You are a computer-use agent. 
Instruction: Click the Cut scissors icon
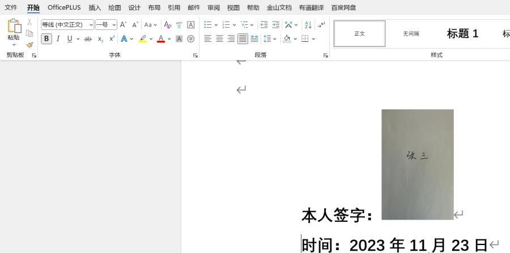click(29, 22)
